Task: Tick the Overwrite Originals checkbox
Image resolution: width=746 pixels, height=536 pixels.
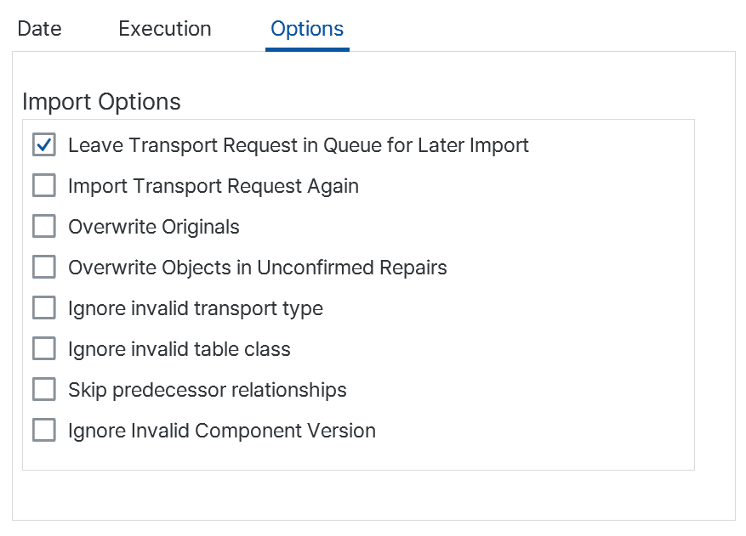Action: (x=44, y=226)
